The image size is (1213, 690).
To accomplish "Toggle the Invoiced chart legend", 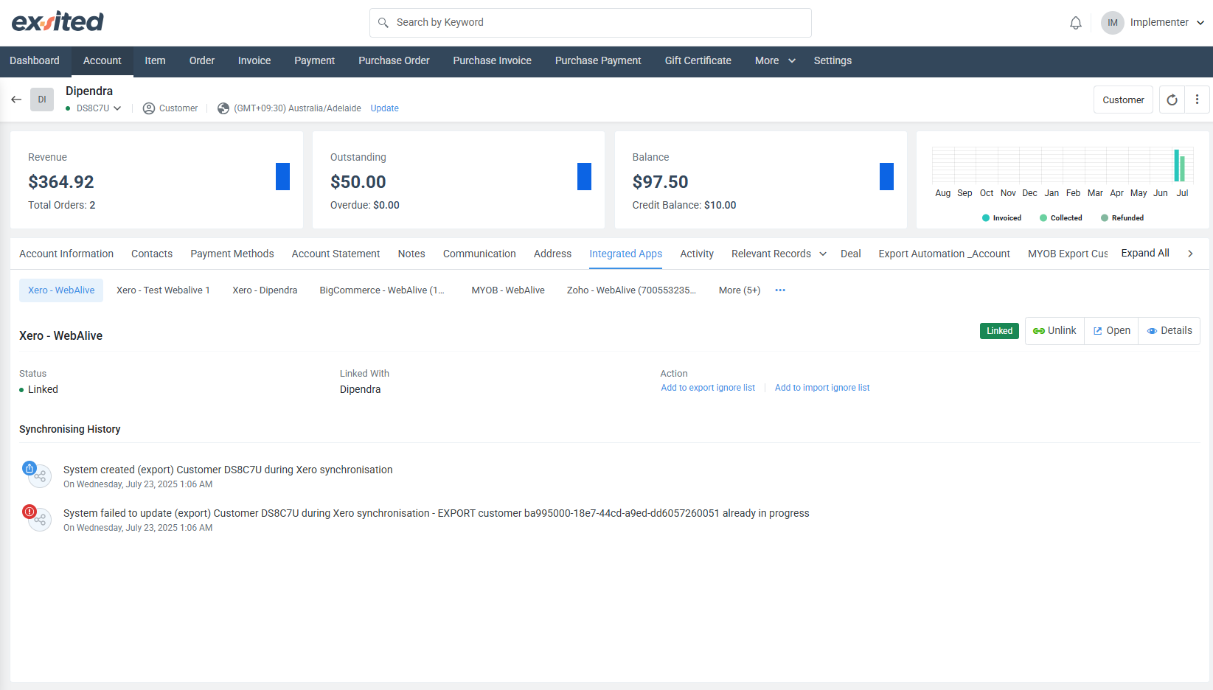I will 1002,218.
